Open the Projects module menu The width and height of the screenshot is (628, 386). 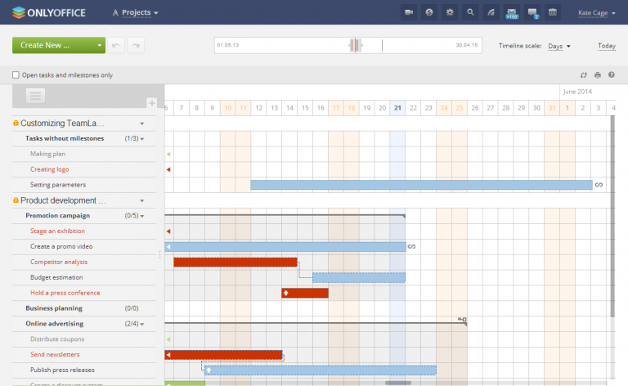[x=136, y=13]
